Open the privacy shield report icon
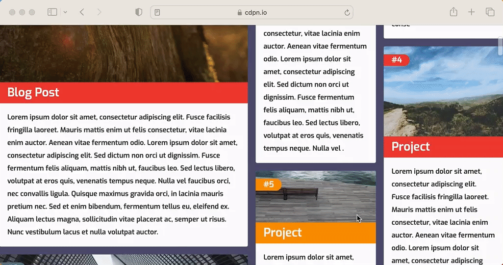This screenshot has height=265, width=503. point(139,12)
